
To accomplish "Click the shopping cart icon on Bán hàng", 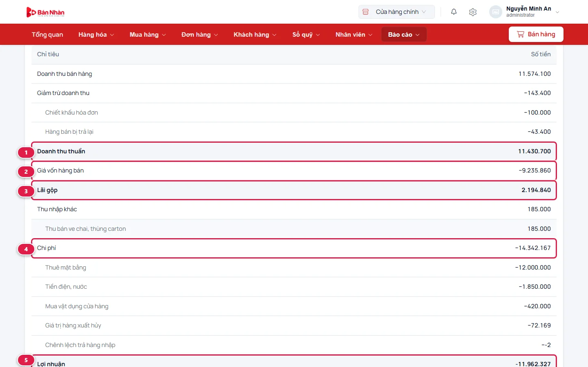I will point(520,34).
